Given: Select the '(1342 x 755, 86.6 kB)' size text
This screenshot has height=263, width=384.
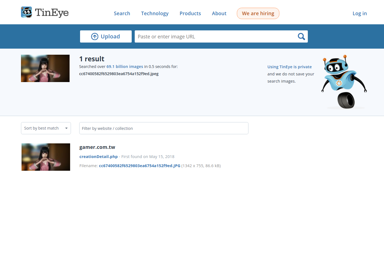Looking at the screenshot, I should 201,166.
